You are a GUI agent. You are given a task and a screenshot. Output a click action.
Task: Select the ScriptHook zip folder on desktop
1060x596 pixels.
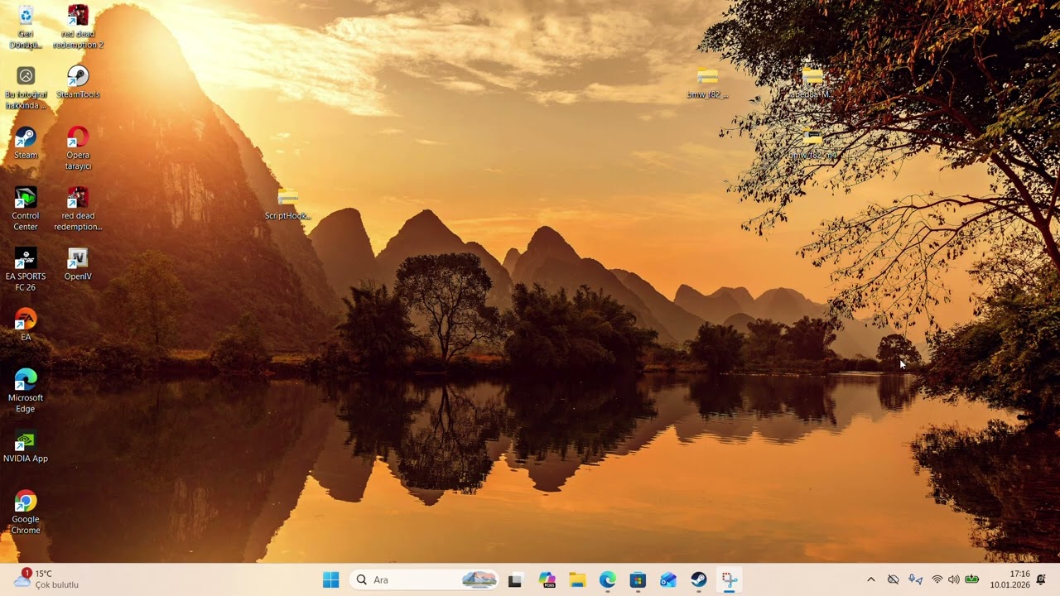pyautogui.click(x=287, y=204)
